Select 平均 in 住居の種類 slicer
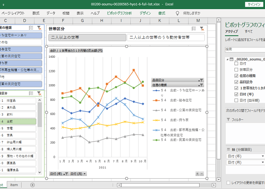 point(21,77)
